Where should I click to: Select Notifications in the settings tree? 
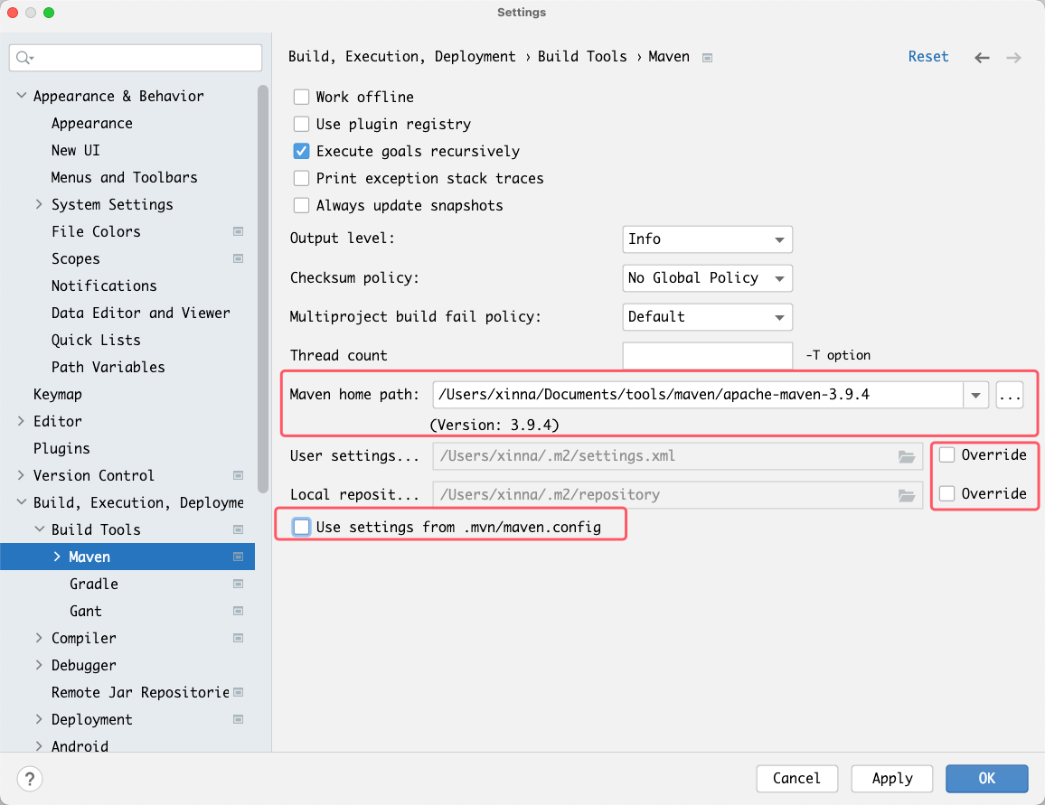click(104, 285)
